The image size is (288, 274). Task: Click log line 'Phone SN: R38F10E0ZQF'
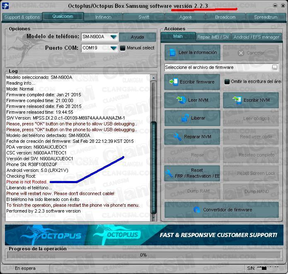click(32, 164)
